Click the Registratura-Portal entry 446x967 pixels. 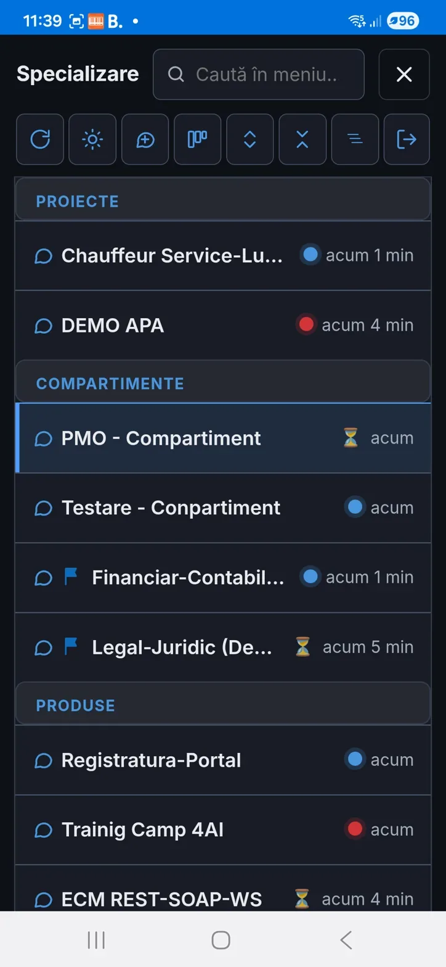click(x=223, y=760)
